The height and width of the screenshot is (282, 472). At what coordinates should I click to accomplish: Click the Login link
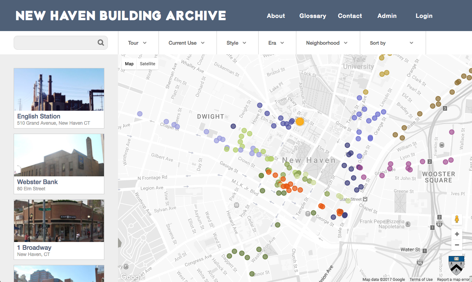pyautogui.click(x=424, y=16)
